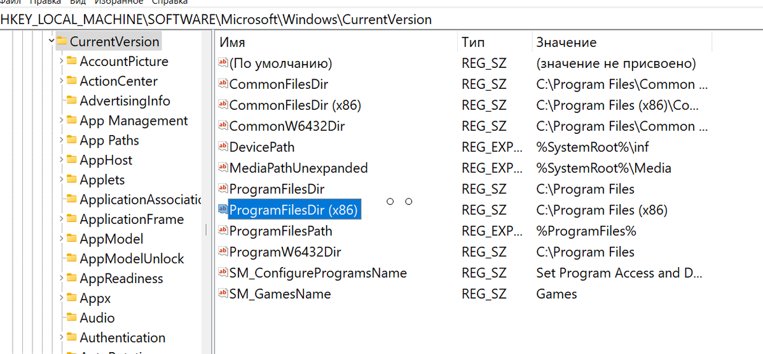
Task: Click the (По умолчанию) value icon
Action: [223, 63]
